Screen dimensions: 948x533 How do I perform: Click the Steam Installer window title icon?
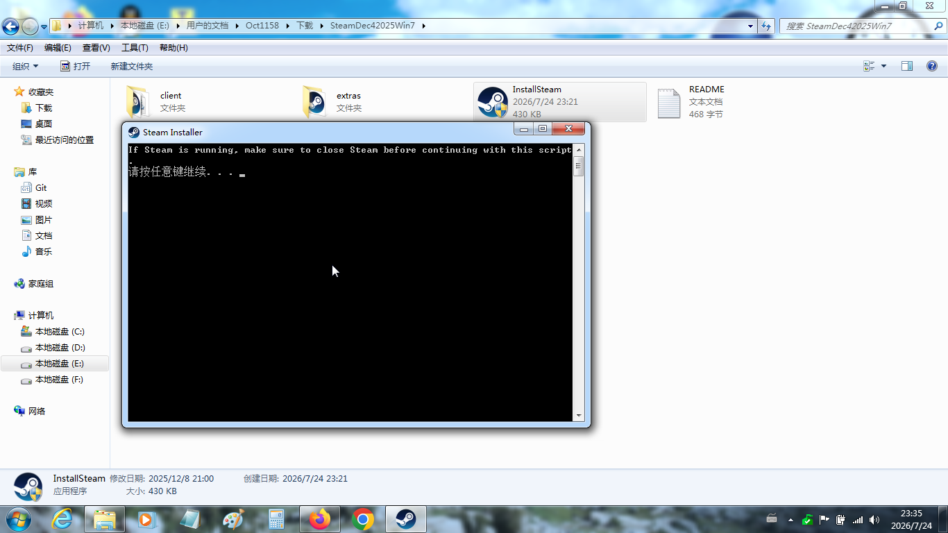134,133
